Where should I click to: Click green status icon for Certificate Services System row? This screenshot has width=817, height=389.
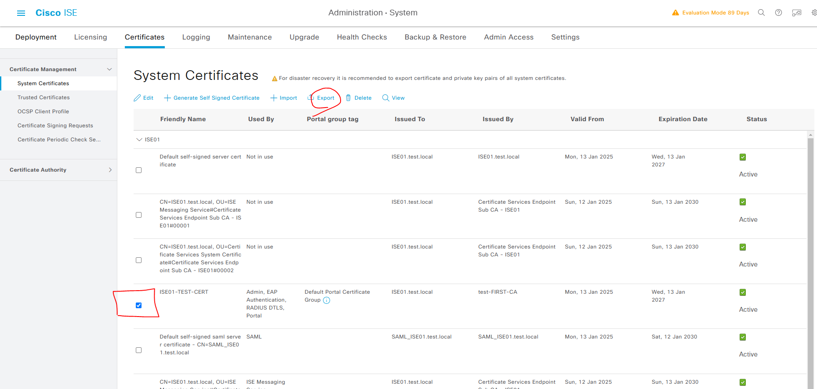click(x=743, y=247)
